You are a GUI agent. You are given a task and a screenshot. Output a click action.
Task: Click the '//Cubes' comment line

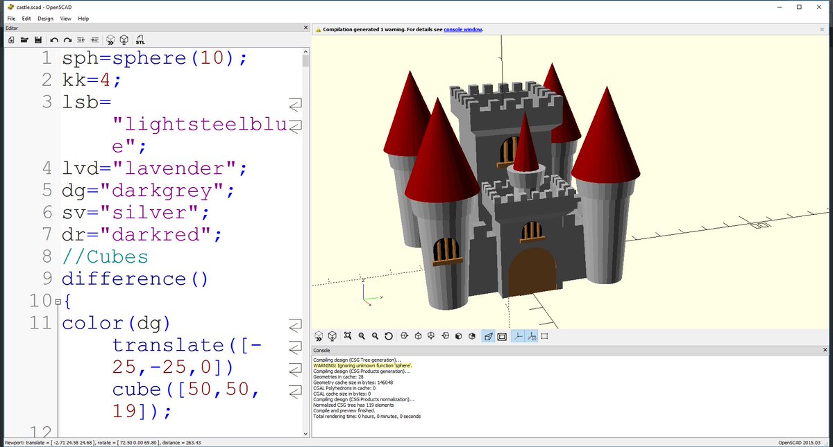(x=105, y=257)
